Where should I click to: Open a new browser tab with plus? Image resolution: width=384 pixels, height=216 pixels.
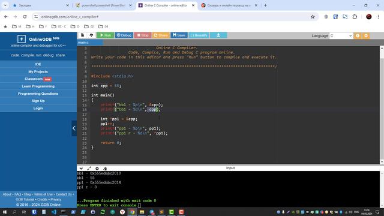[265, 5]
